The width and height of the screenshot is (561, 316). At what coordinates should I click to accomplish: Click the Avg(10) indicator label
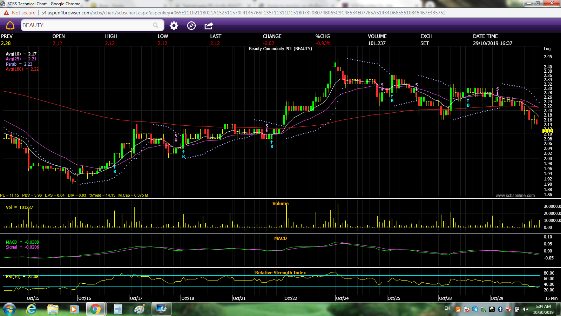click(13, 54)
